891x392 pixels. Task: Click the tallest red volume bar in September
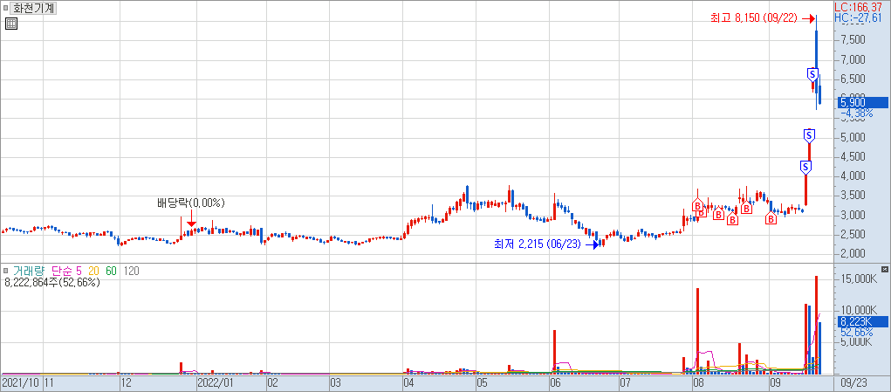coord(817,325)
